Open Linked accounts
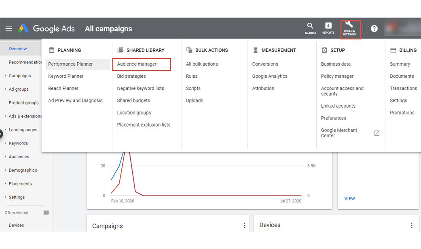Screen dimensions: 421x249 click(338, 106)
